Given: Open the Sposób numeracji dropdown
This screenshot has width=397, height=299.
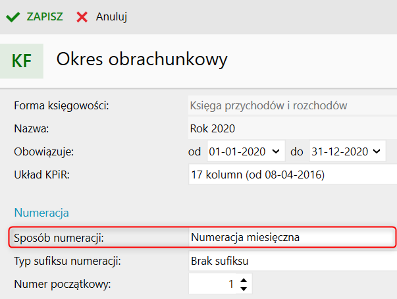Looking at the screenshot, I should pos(293,238).
